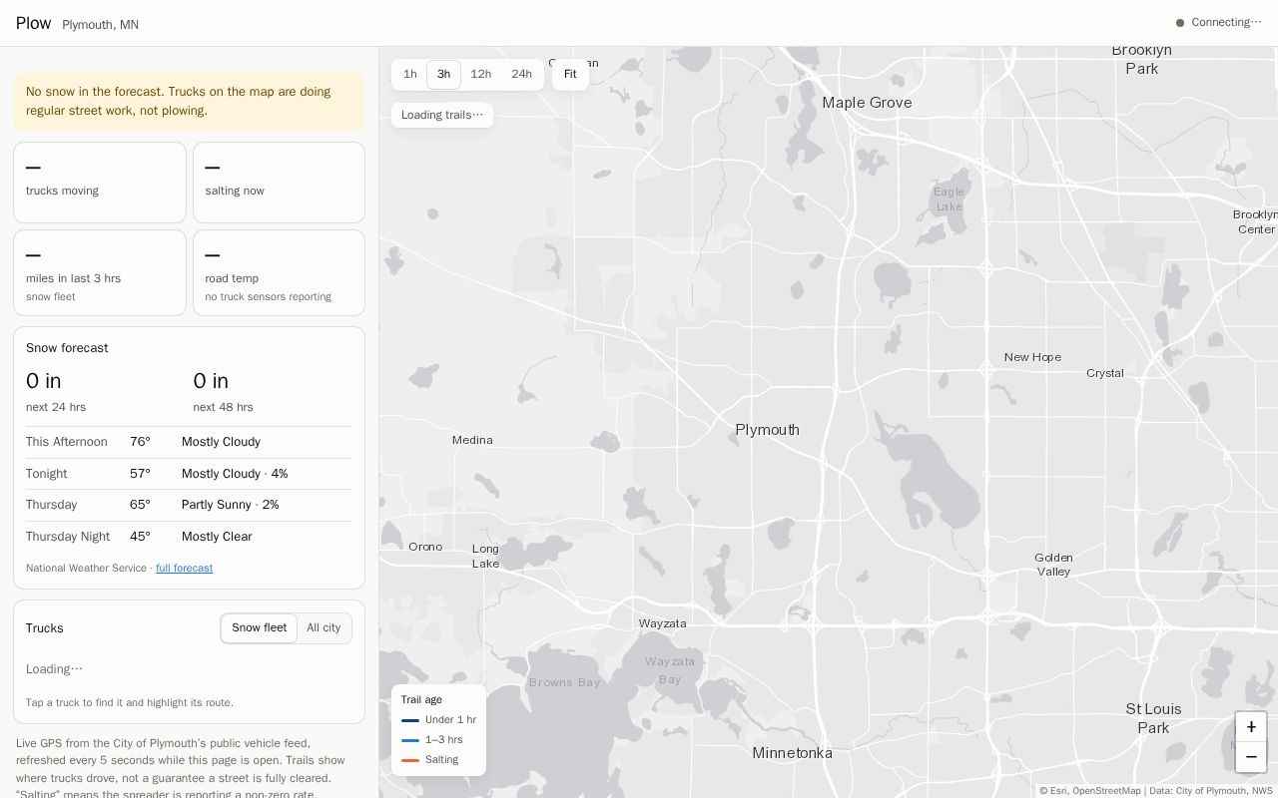Open the Esri attribution link

pos(1057,791)
